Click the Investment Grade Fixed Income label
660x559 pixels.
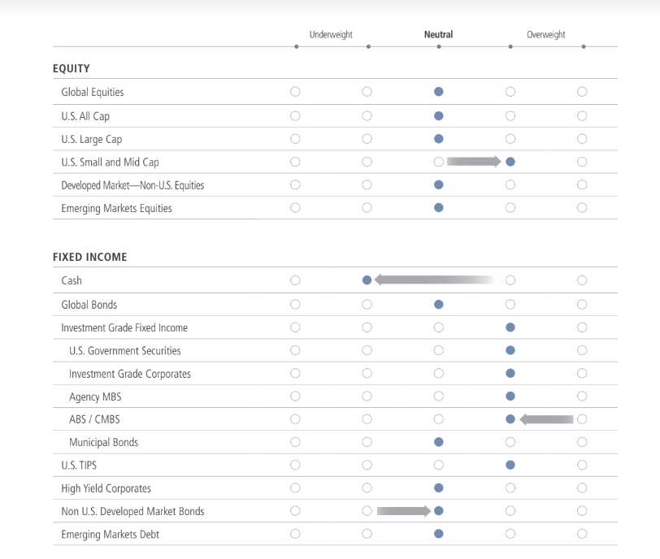(124, 327)
